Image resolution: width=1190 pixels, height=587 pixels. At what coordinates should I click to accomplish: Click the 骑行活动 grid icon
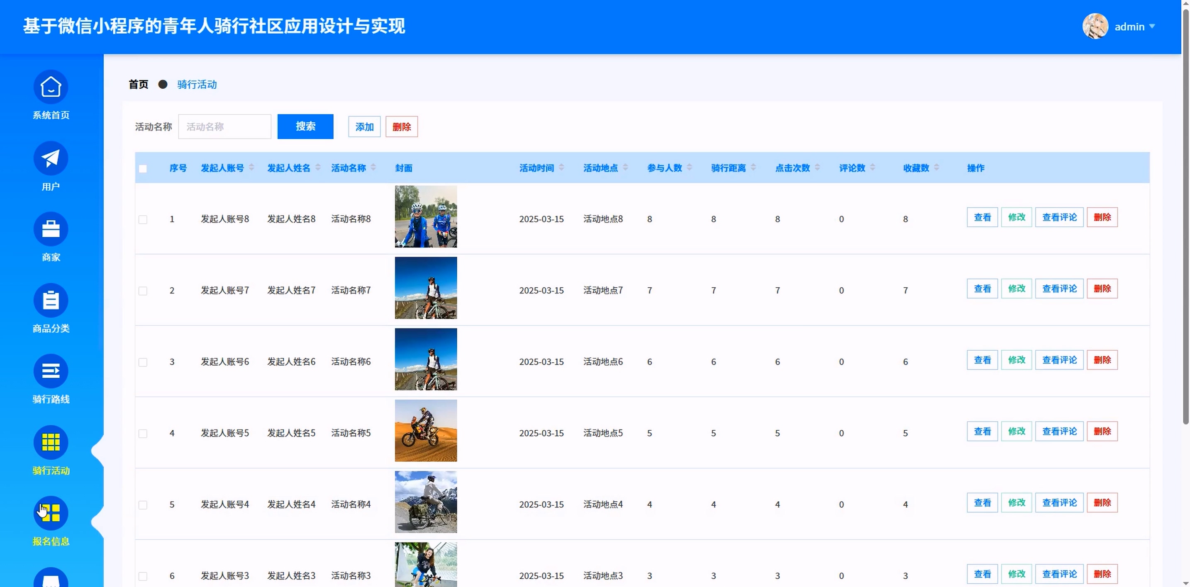51,443
